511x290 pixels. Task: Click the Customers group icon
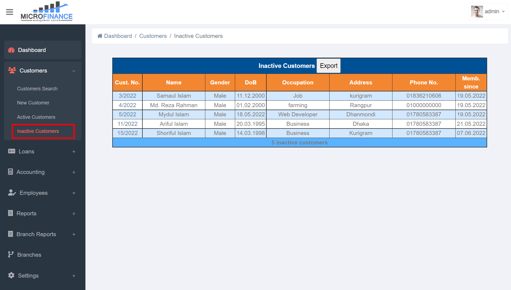pos(12,70)
